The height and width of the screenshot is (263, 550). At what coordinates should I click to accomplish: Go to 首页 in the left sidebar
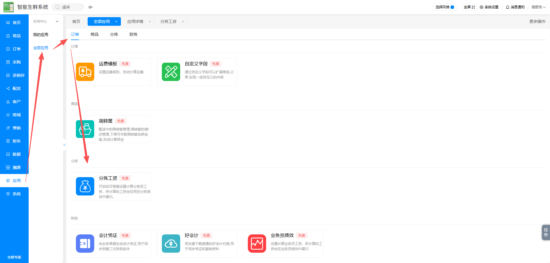click(14, 23)
